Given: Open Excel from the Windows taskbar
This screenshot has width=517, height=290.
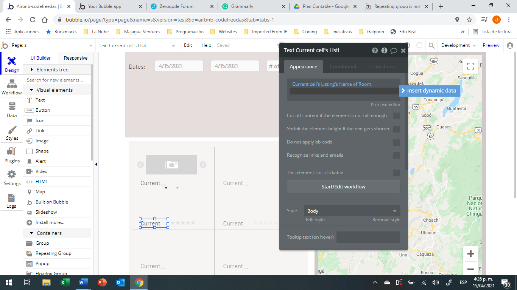Looking at the screenshot, I should coord(65,282).
